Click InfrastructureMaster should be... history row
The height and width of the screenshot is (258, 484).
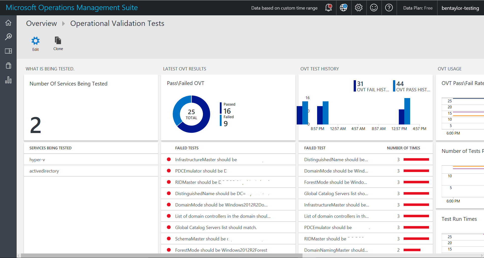pos(366,205)
